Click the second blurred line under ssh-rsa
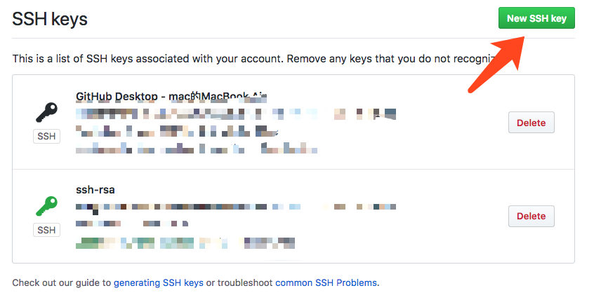 point(132,224)
